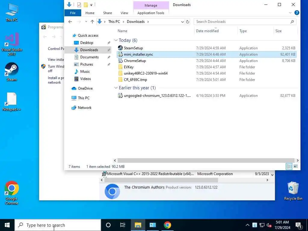Click the search magnifier icon in Explorer
This screenshot has height=231, width=308.
292,22
